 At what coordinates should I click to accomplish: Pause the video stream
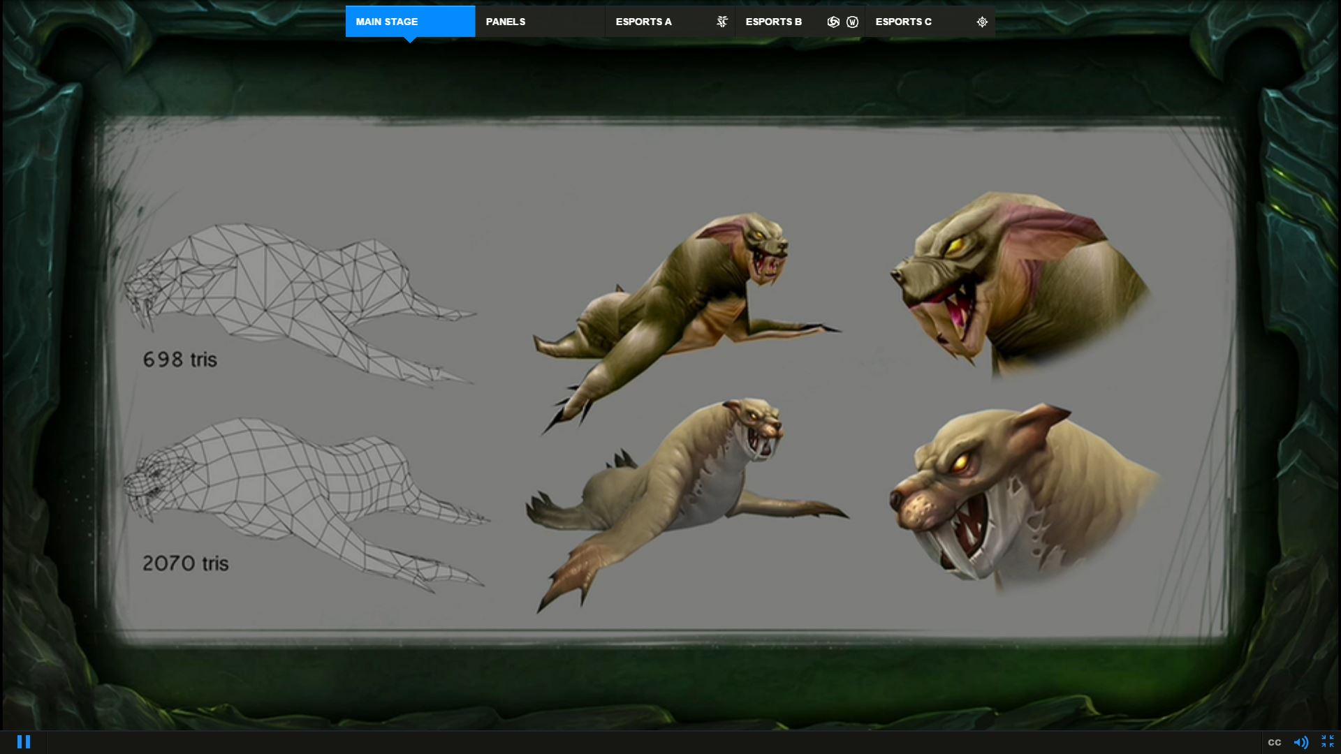(x=23, y=742)
